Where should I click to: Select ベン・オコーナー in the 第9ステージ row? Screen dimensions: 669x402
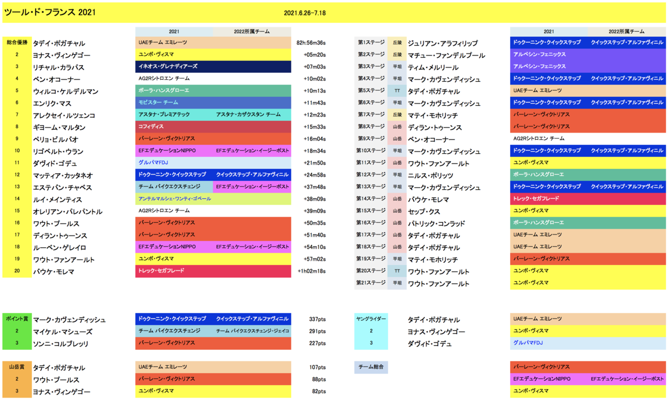[x=432, y=140]
